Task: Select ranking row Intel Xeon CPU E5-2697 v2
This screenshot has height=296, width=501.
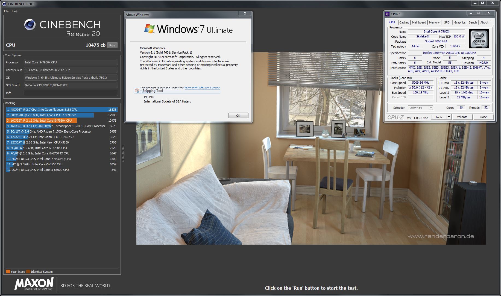Action: (62, 137)
